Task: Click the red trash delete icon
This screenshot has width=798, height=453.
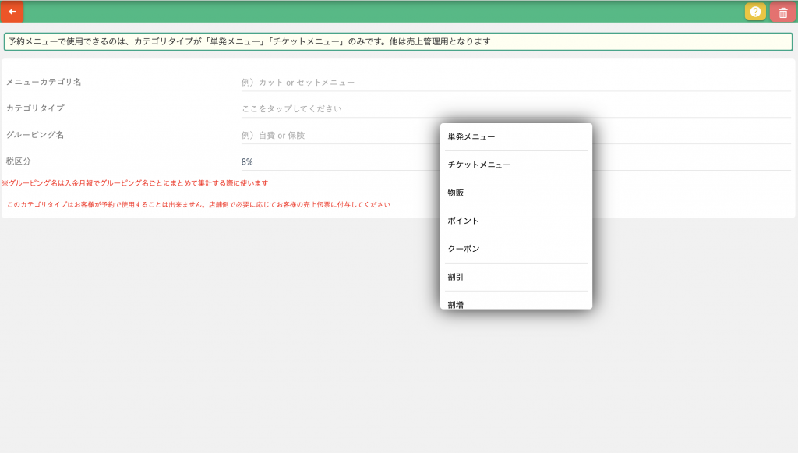Action: (782, 12)
